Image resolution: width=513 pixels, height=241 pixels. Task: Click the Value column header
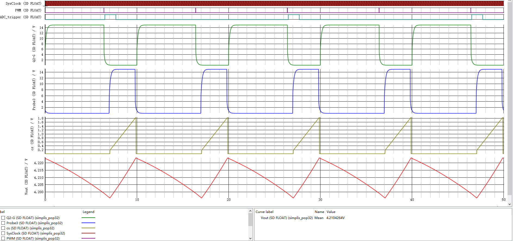pos(331,212)
